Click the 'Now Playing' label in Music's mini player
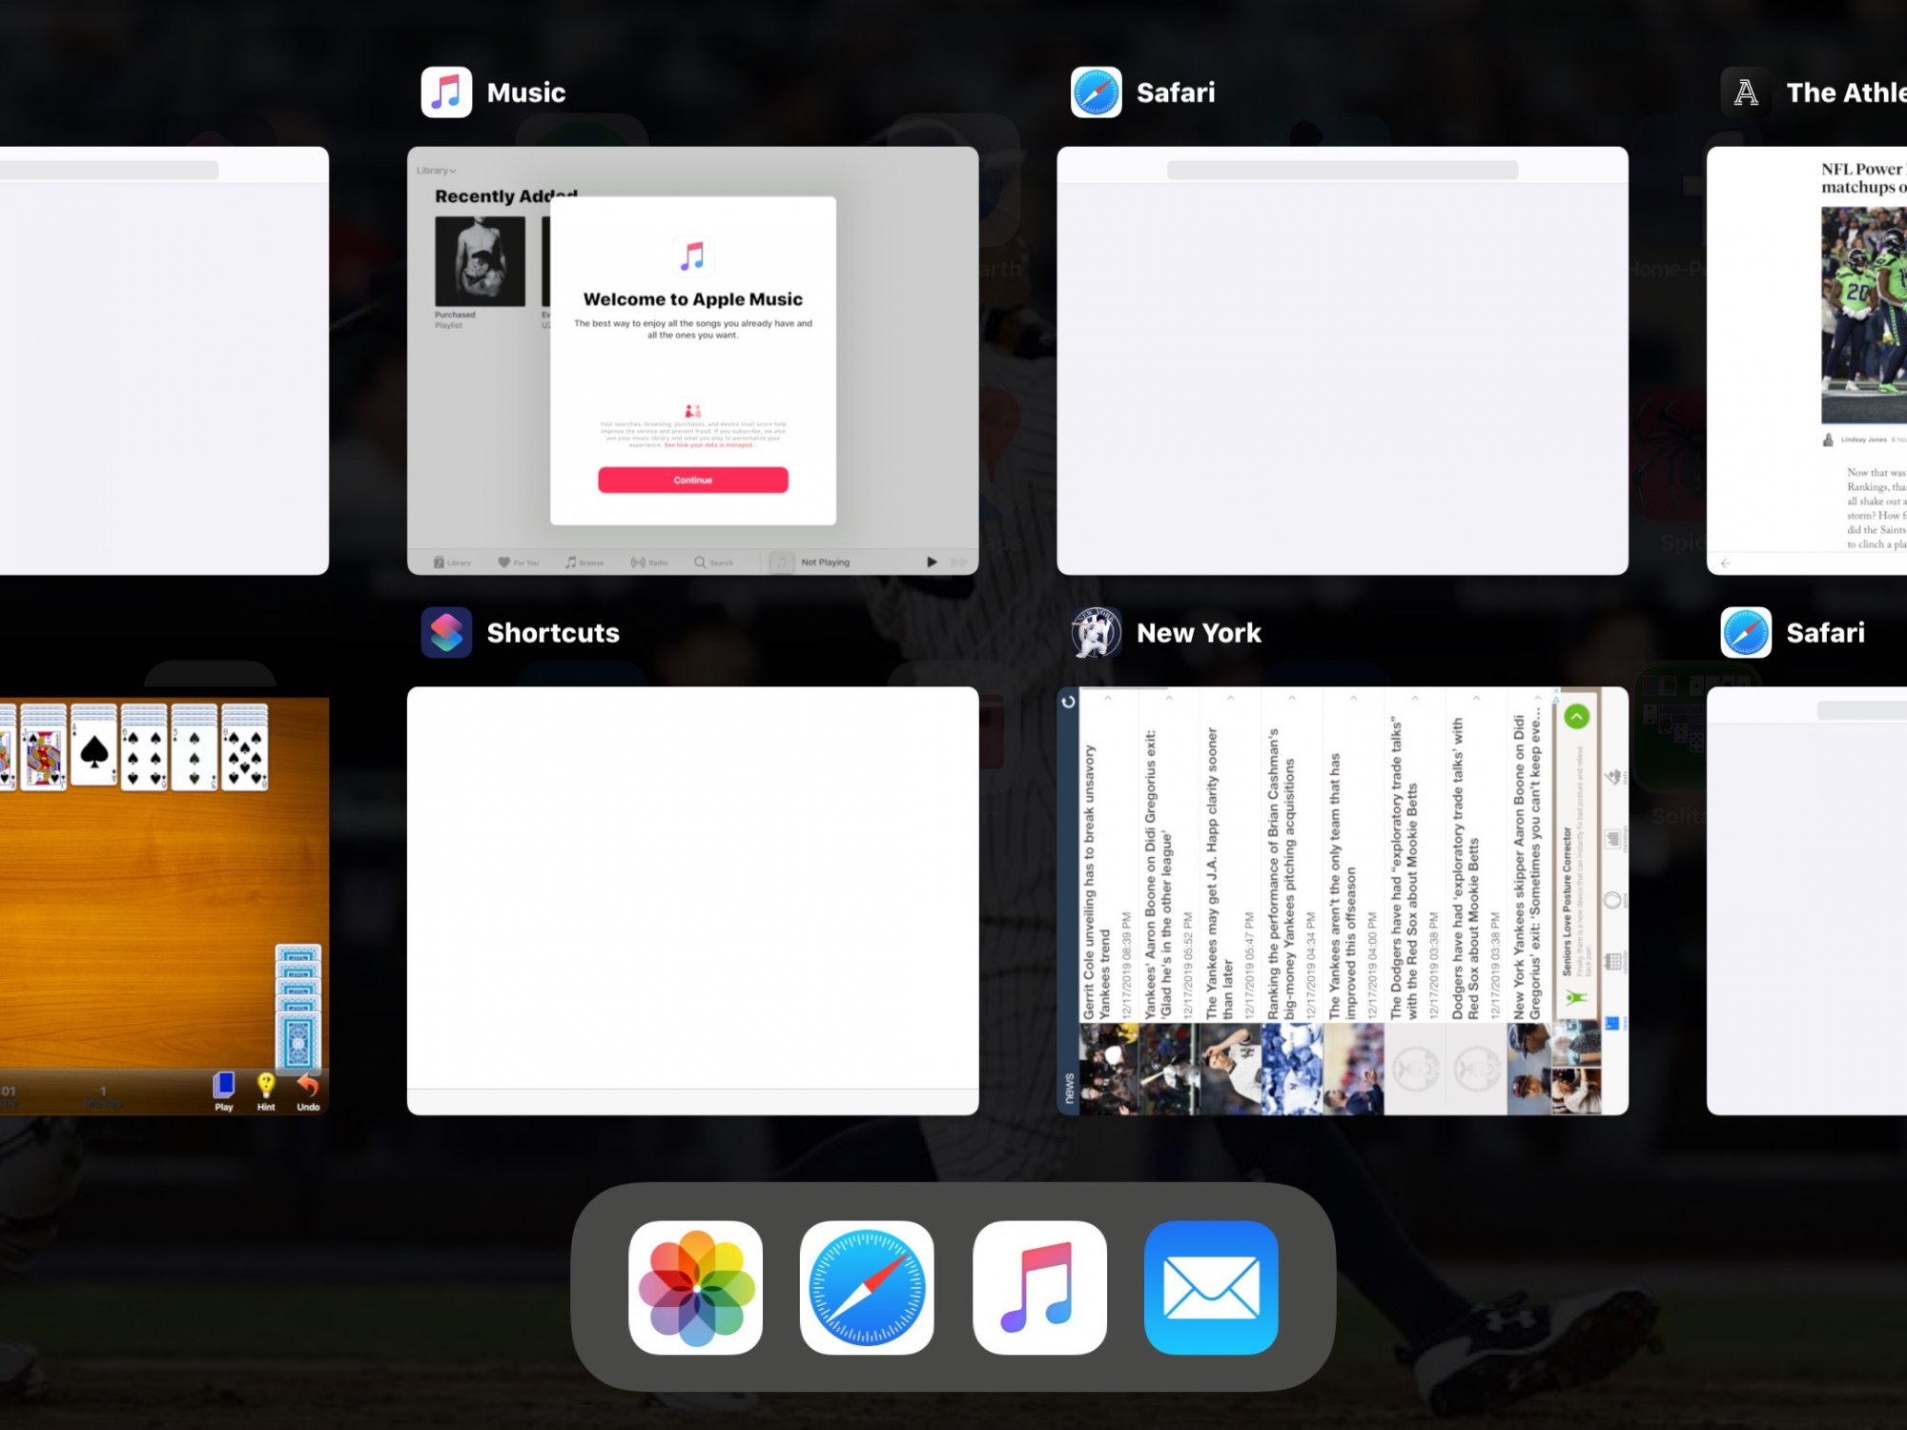 tap(825, 562)
